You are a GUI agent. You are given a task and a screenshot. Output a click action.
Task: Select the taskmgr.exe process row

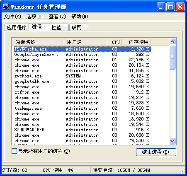click(x=83, y=108)
